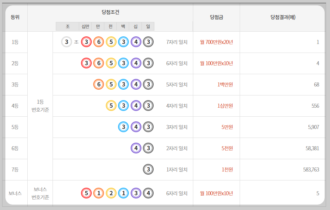Click the 1등 번호기준 cell

[x=40, y=106]
